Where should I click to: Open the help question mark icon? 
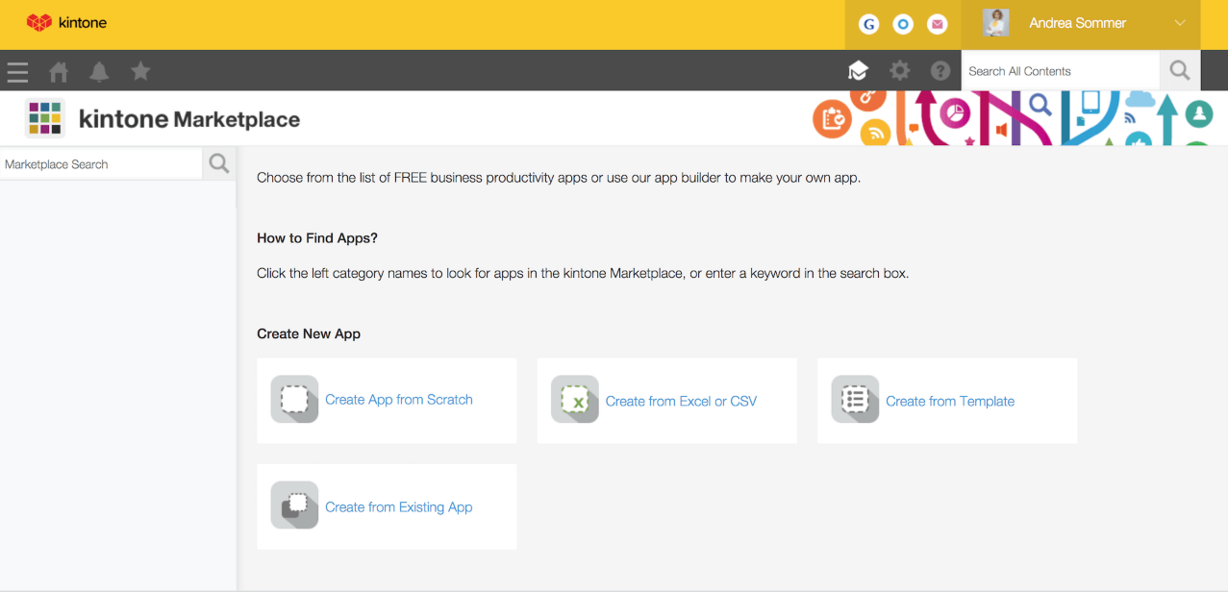coord(940,71)
